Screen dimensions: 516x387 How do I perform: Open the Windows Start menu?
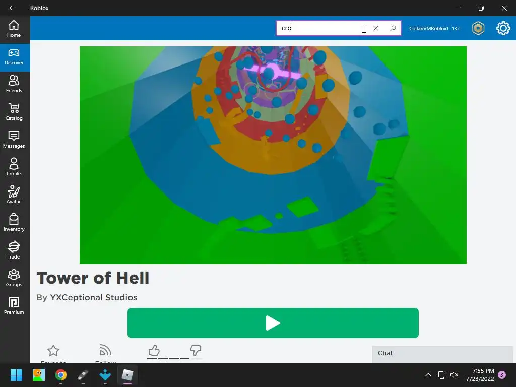pyautogui.click(x=16, y=375)
